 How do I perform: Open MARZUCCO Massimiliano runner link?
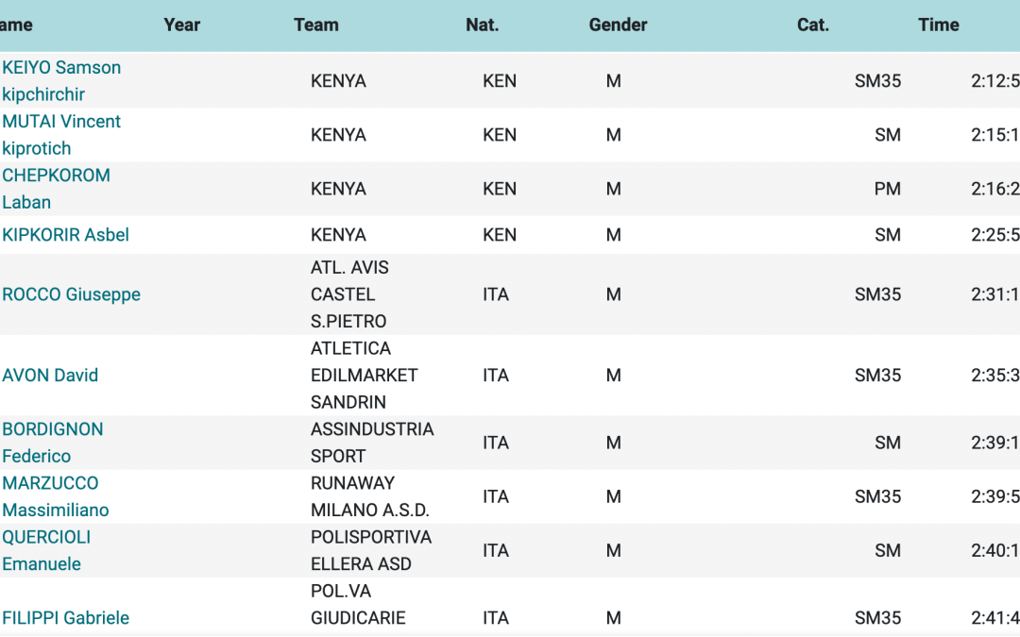(x=55, y=495)
